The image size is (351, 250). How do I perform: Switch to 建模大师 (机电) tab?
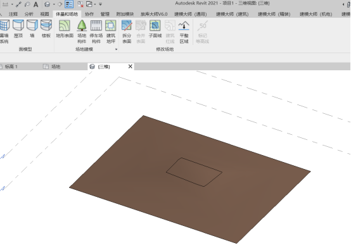tap(316, 14)
